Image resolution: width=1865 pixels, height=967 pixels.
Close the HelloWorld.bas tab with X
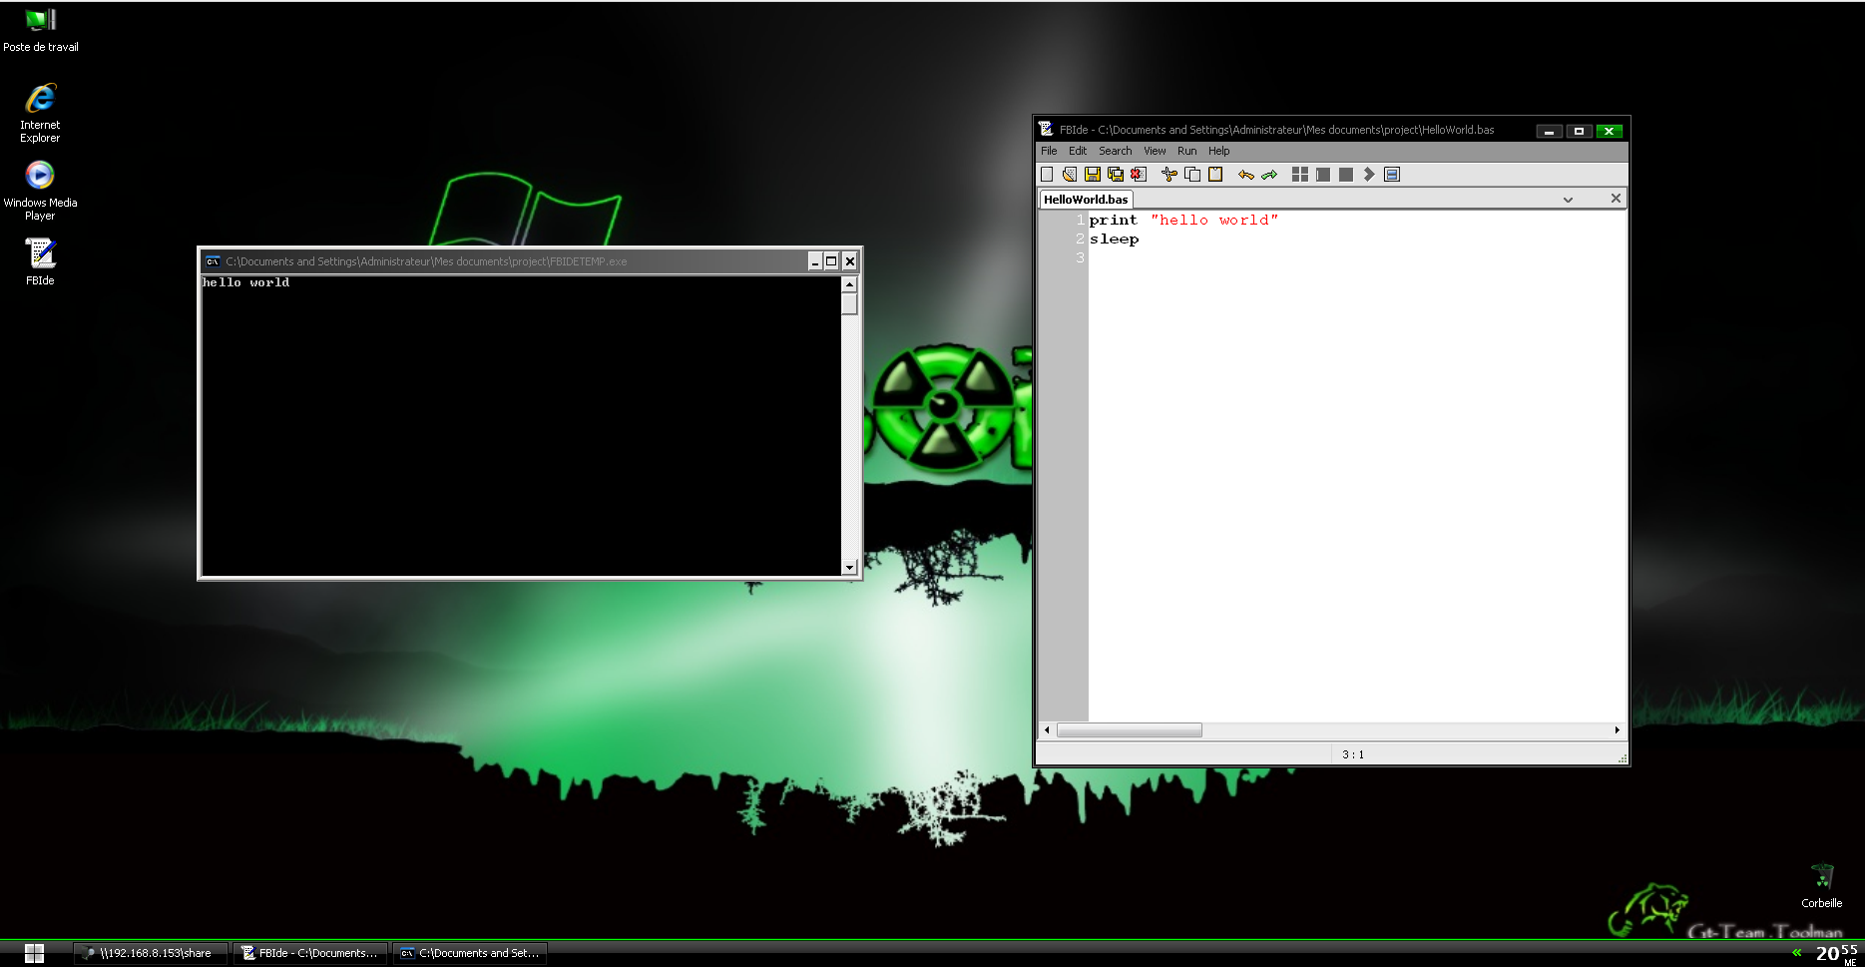pyautogui.click(x=1616, y=199)
